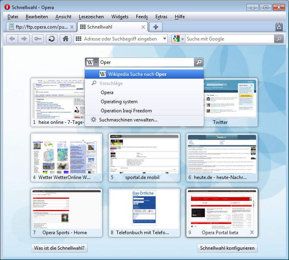Choose the 'Opera' search suggestion

tap(144, 92)
